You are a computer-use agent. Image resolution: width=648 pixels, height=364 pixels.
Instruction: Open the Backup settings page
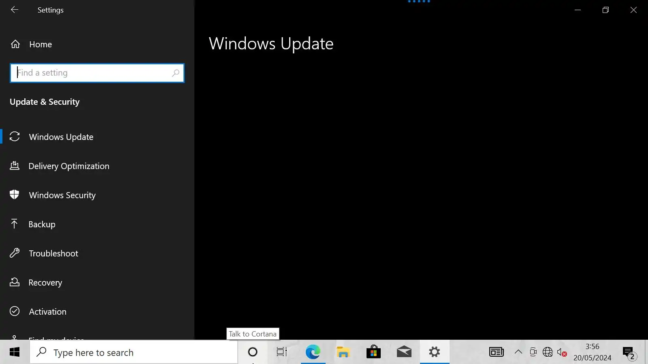(97, 224)
